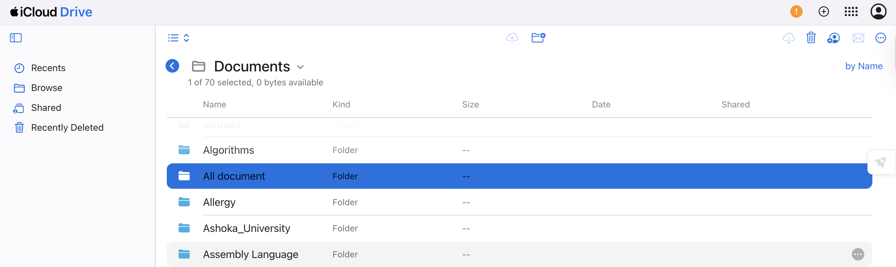Screen dimensions: 896x267
Task: Toggle the sidebar visibility icon
Action: [16, 38]
